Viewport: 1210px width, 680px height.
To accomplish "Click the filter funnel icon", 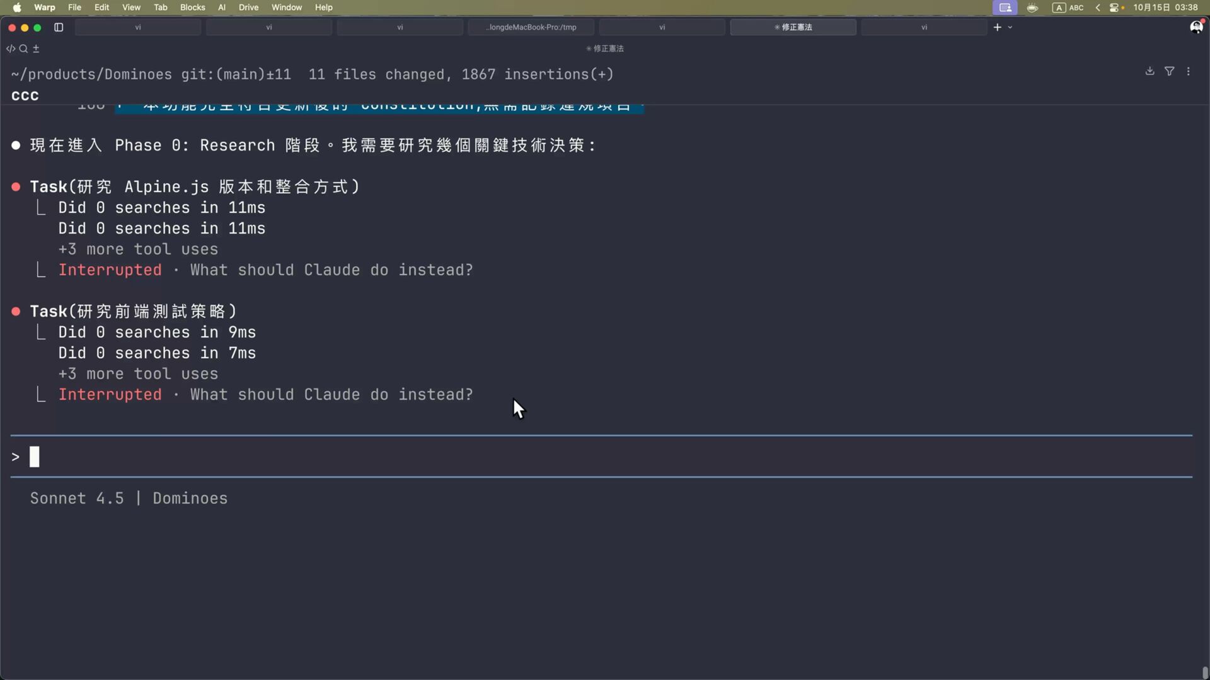I will pos(1169,71).
